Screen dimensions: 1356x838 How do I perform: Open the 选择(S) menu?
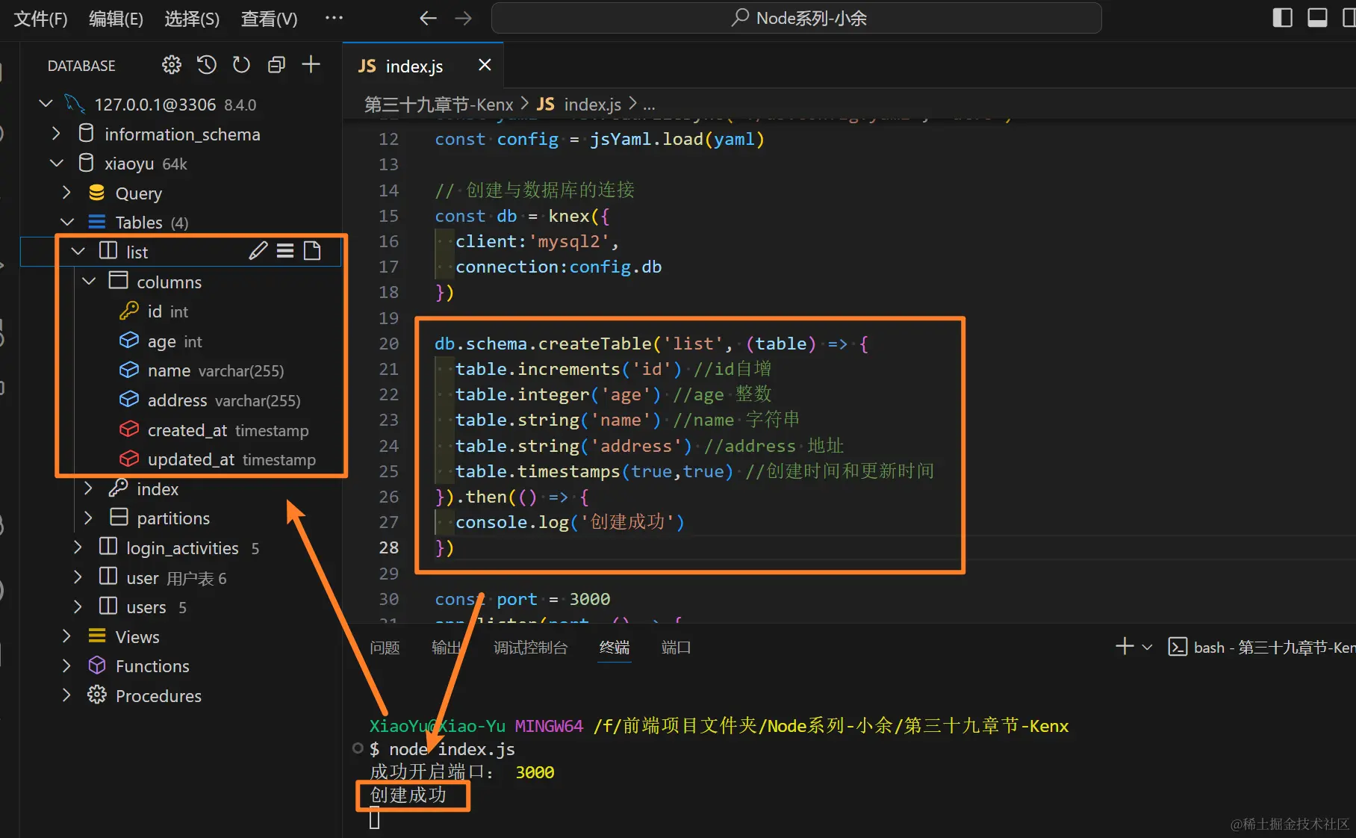tap(192, 19)
